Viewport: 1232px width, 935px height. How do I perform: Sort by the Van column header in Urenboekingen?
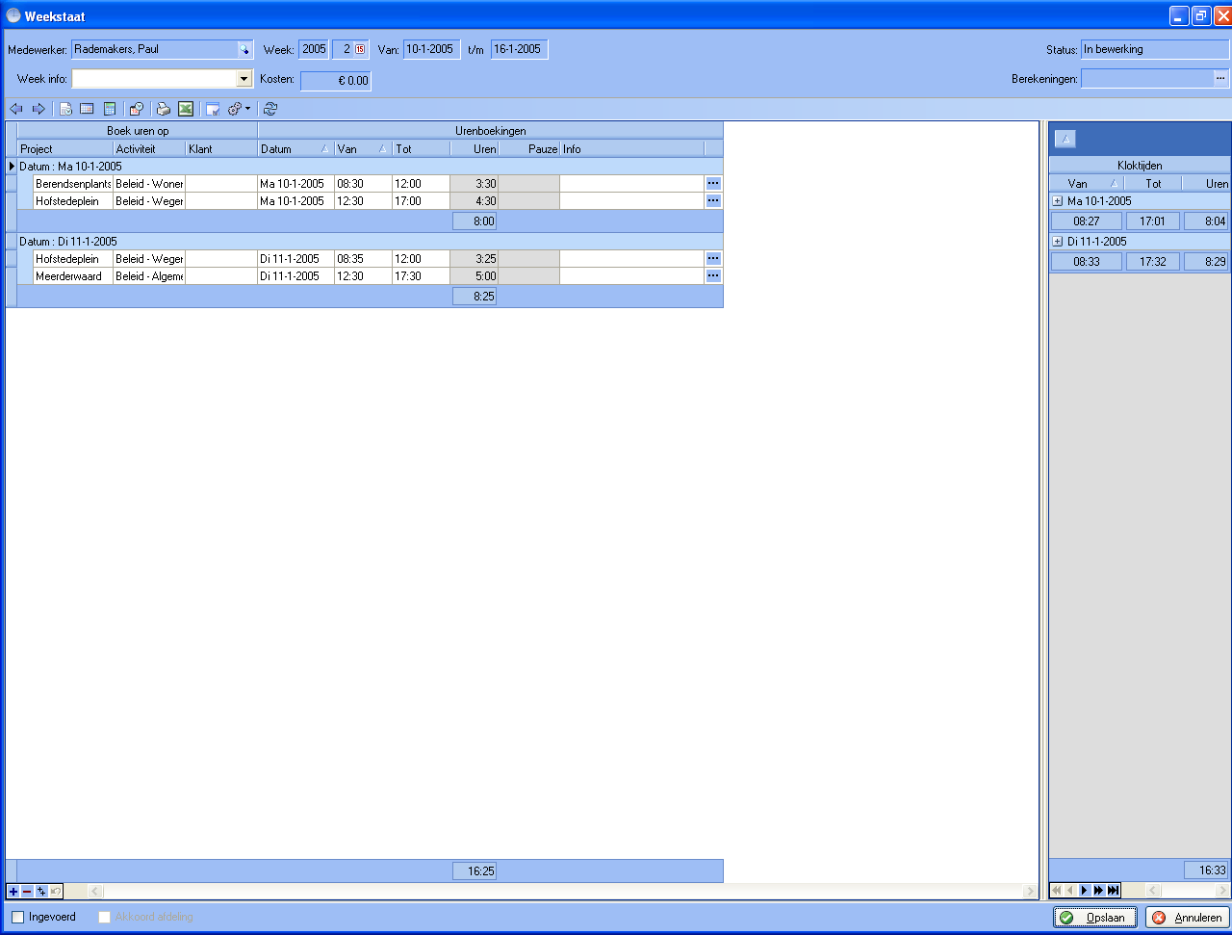click(363, 149)
